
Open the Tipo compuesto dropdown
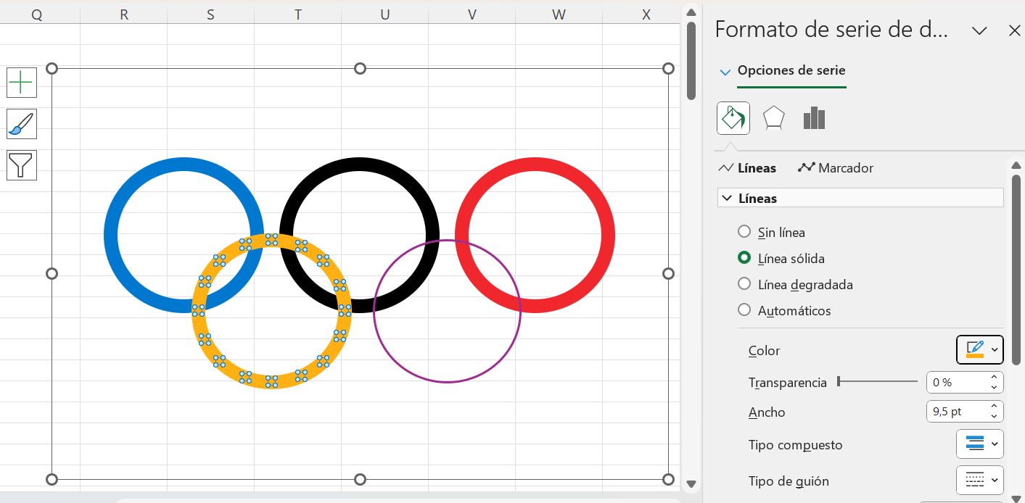[x=980, y=444]
